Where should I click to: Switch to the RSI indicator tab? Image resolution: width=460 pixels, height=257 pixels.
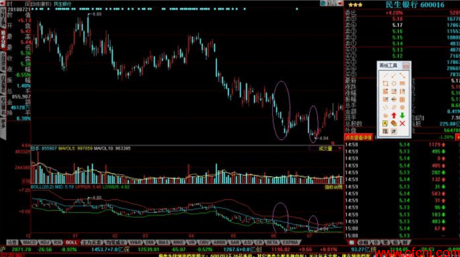coord(58,242)
